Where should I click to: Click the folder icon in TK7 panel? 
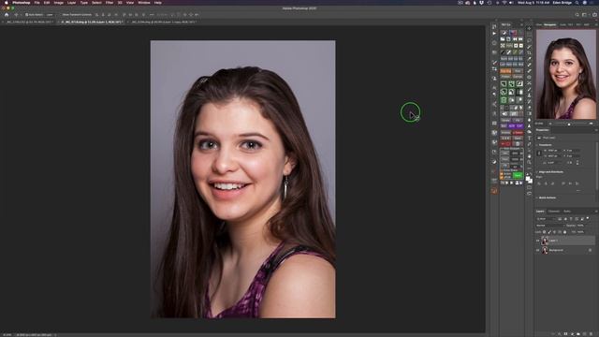point(503,39)
